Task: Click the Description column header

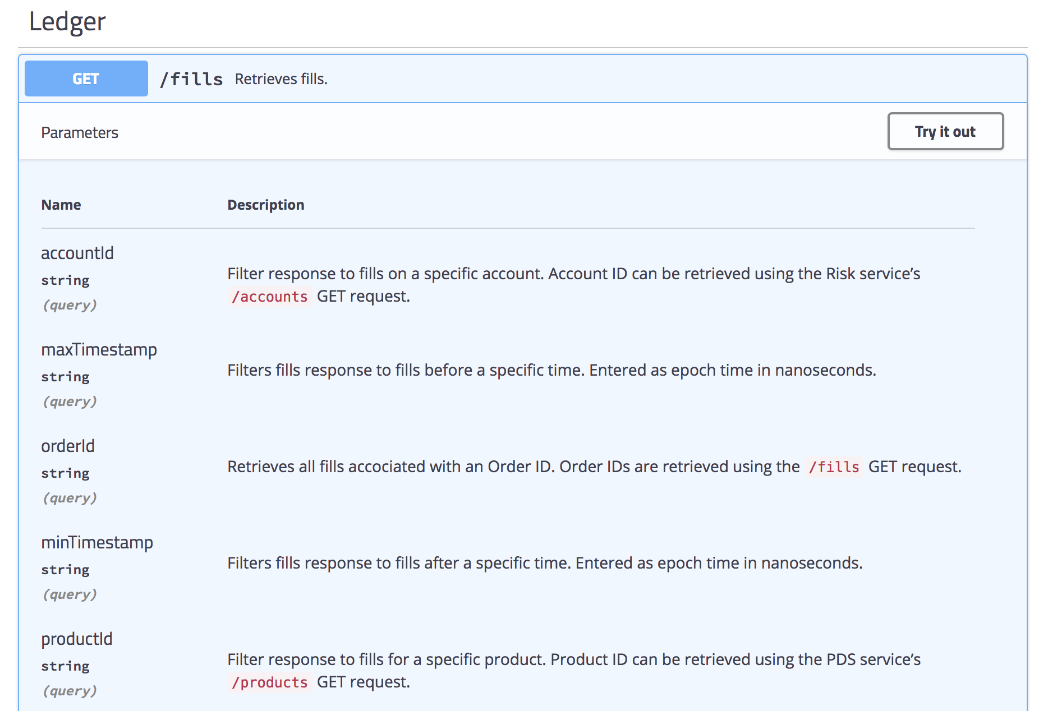Action: click(x=265, y=204)
